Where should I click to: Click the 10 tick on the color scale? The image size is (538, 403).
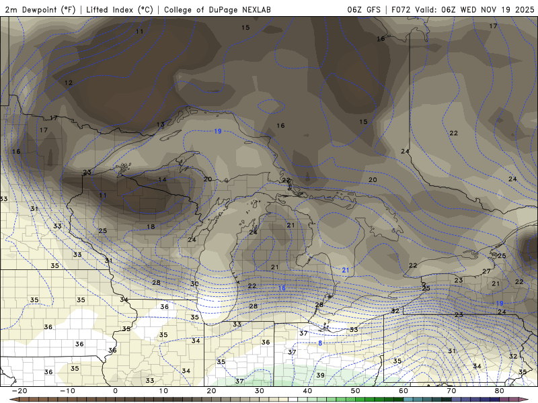(x=163, y=391)
